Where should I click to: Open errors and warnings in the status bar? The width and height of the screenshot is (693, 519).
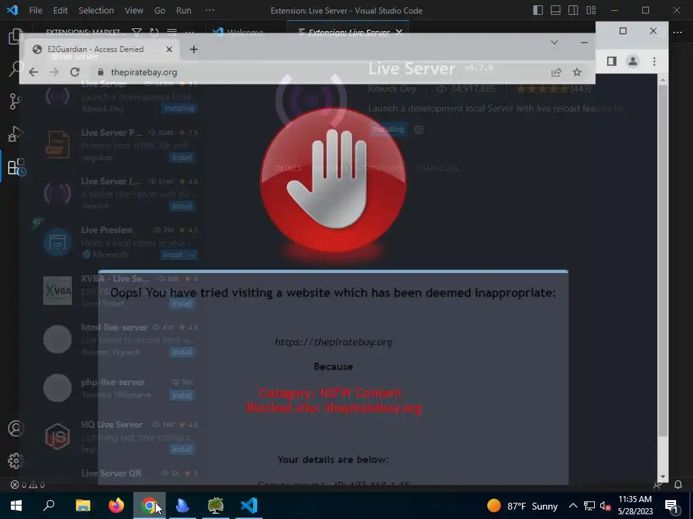(27, 485)
